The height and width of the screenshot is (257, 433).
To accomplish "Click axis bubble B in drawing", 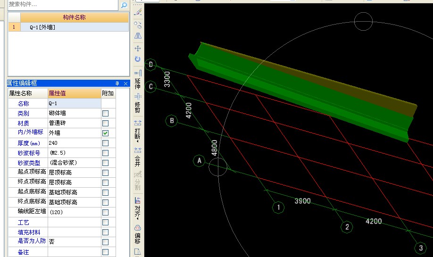I will pyautogui.click(x=172, y=121).
